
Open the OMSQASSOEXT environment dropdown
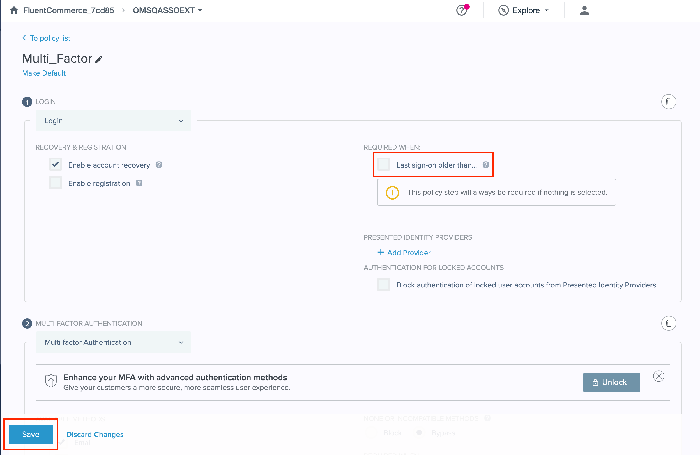pos(167,10)
